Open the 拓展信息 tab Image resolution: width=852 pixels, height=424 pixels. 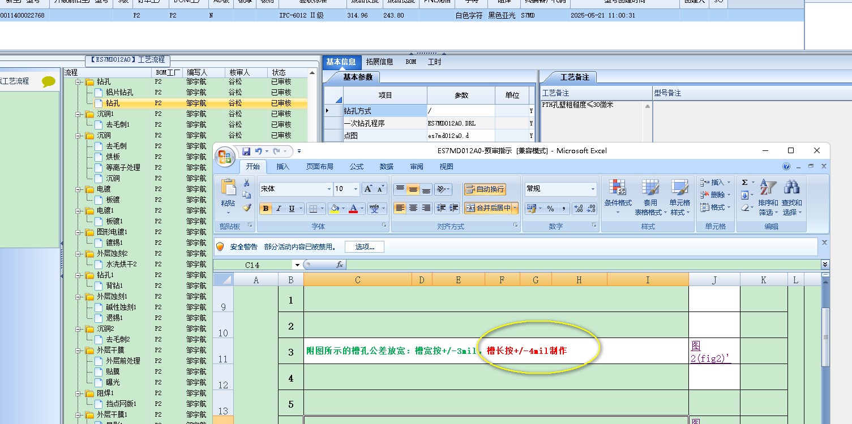pos(380,62)
